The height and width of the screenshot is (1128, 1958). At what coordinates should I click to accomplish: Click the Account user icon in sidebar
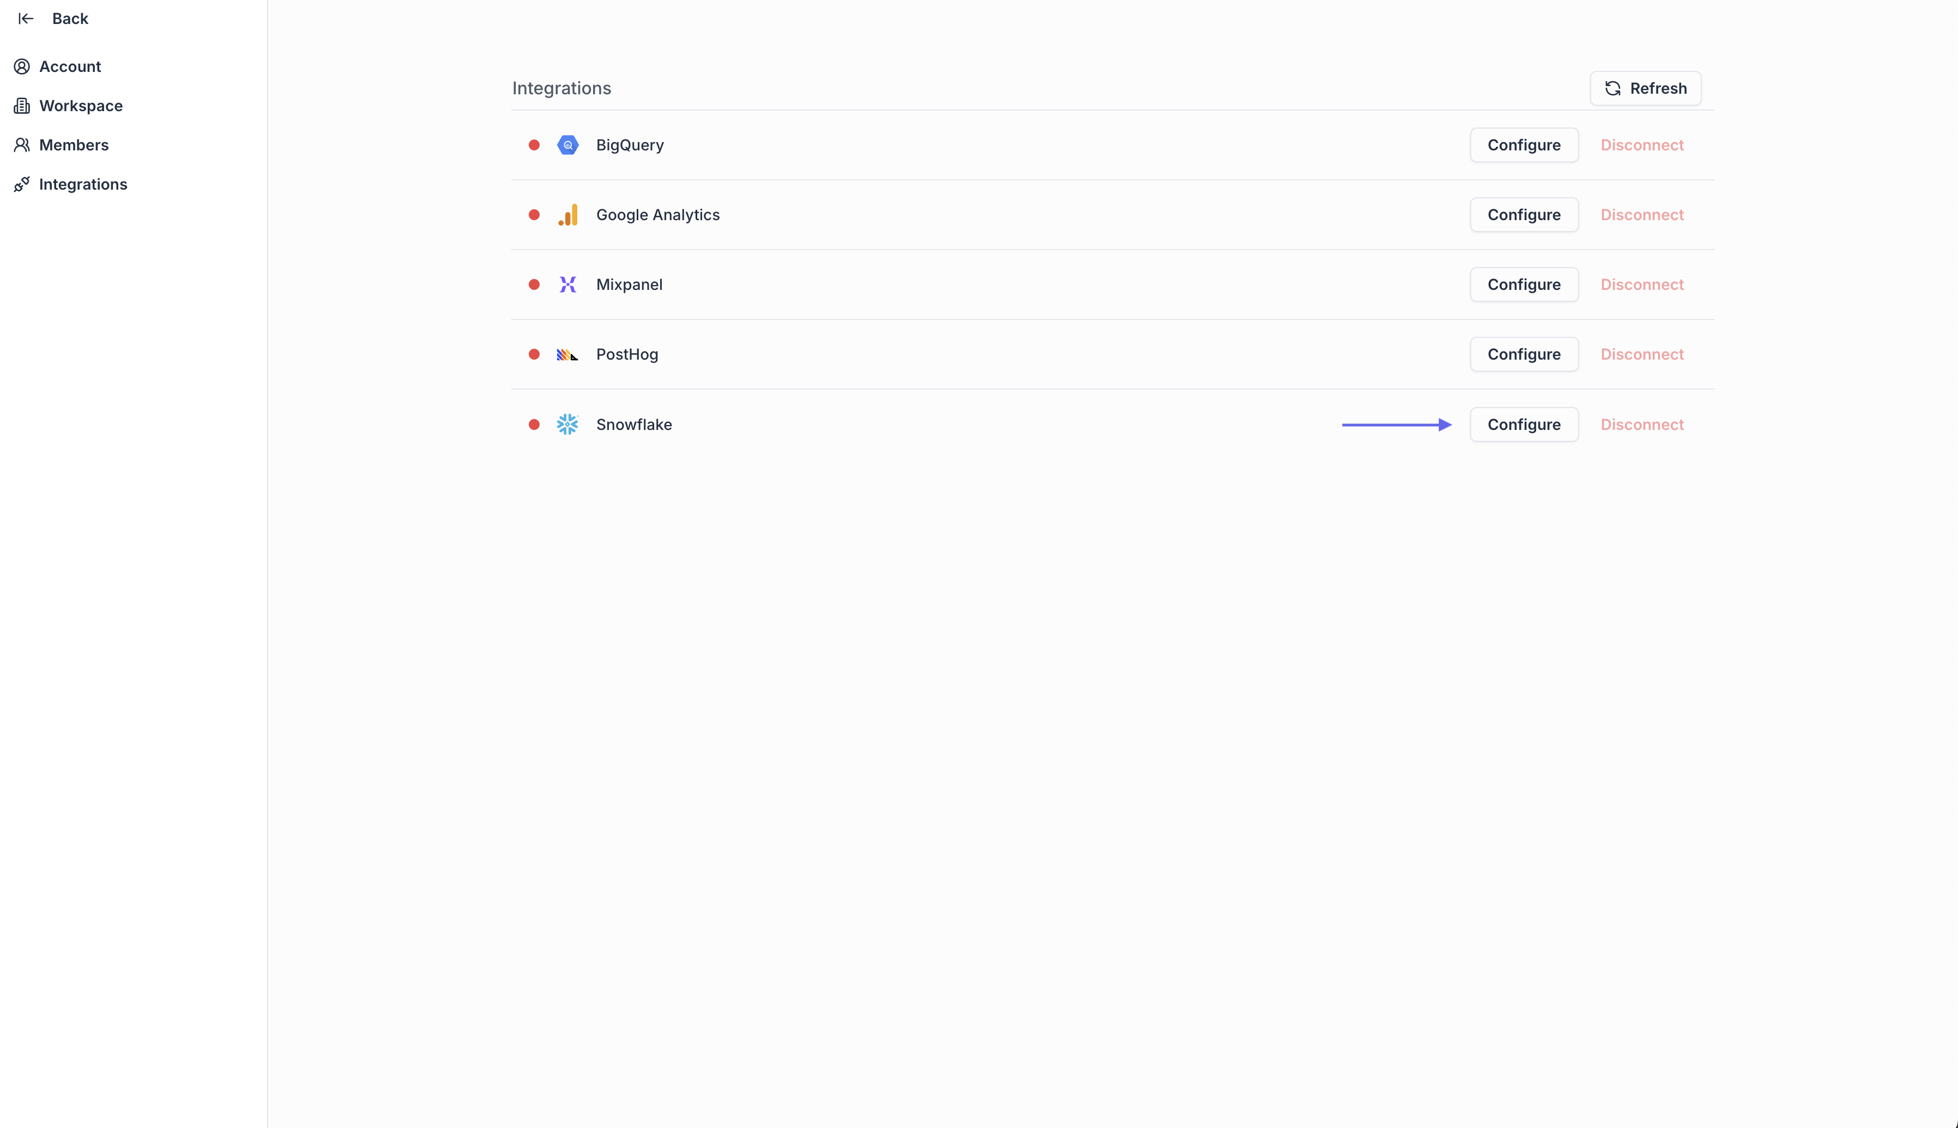point(22,66)
